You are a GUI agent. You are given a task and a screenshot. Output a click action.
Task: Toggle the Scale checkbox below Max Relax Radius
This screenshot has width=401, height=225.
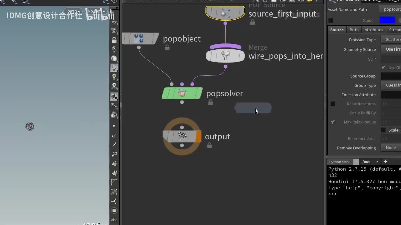click(383, 130)
